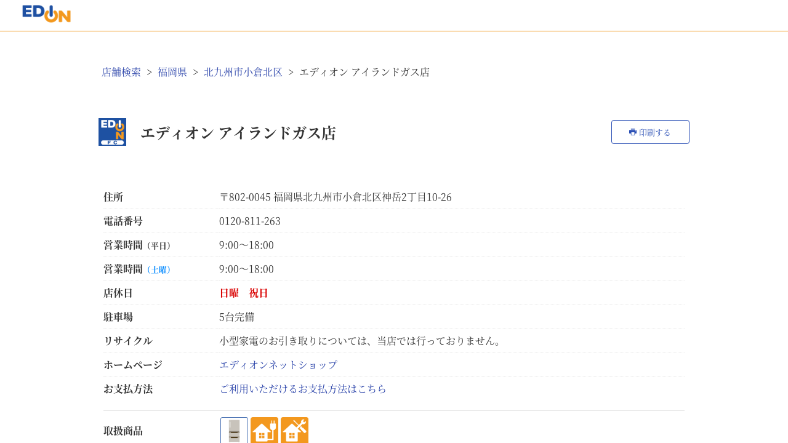Viewport: 788px width, 443px height.
Task: Click the red 日曜 祝日 closed days text
Action: pos(244,293)
